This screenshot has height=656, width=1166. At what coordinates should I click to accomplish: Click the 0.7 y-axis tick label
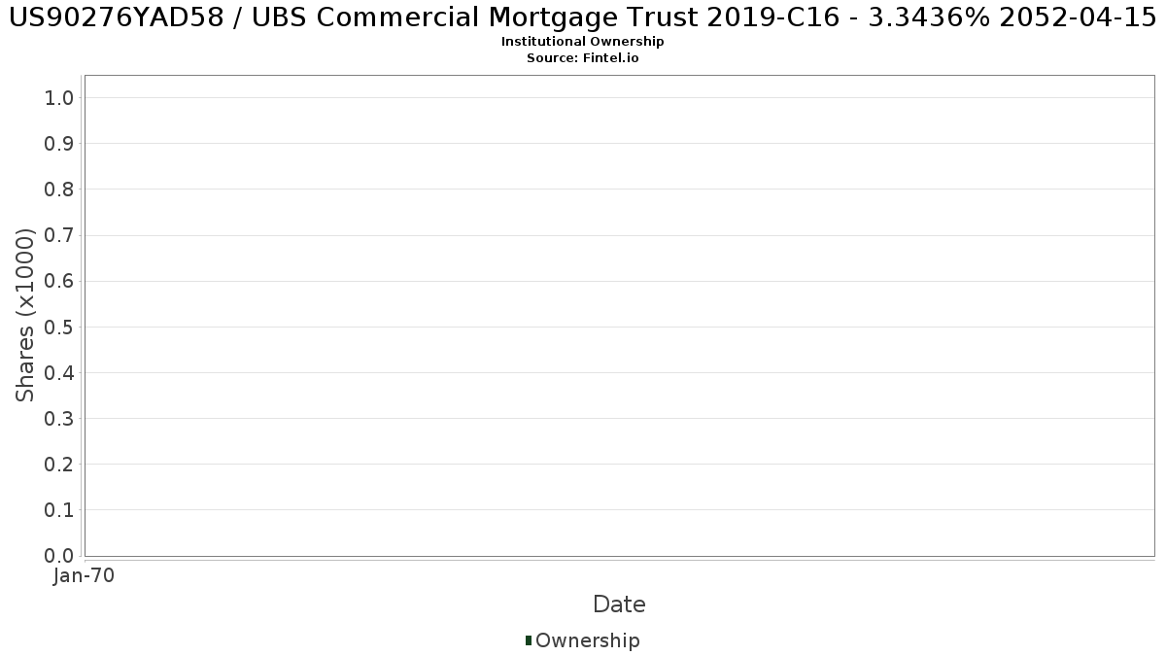[59, 235]
